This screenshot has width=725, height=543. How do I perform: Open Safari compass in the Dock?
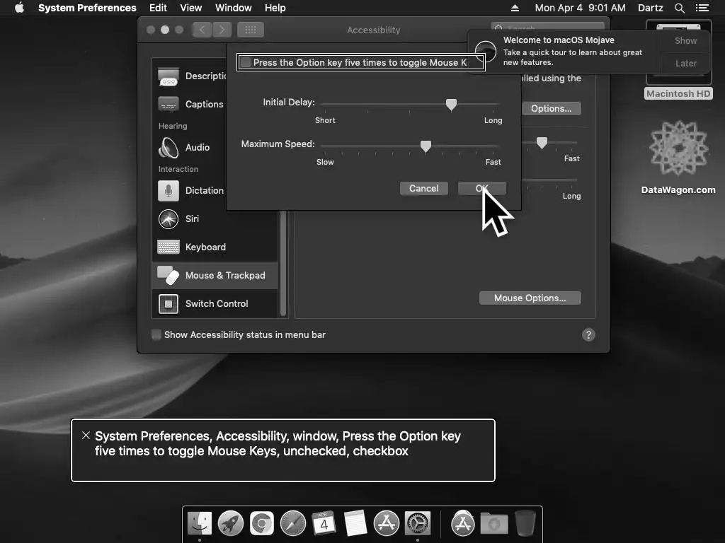coord(293,524)
